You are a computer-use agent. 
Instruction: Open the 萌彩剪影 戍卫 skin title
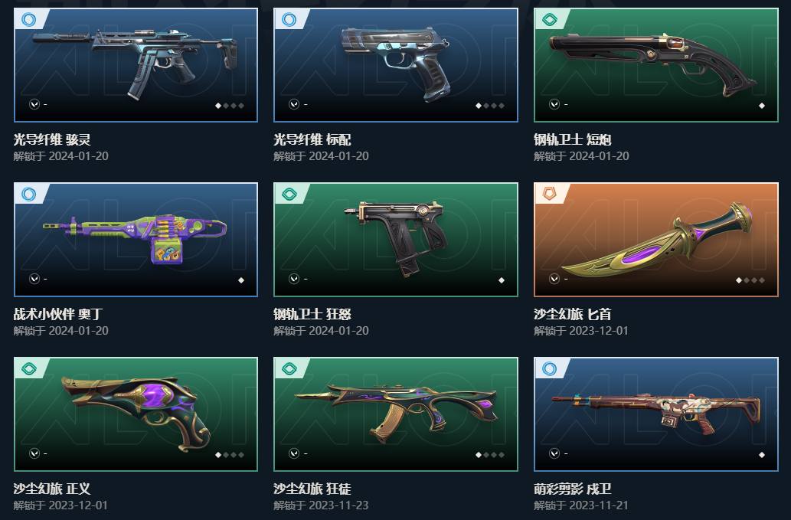[573, 489]
